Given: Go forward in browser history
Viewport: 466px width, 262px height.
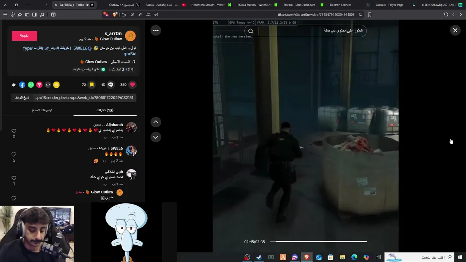Looking at the screenshot, I should [x=453, y=15].
